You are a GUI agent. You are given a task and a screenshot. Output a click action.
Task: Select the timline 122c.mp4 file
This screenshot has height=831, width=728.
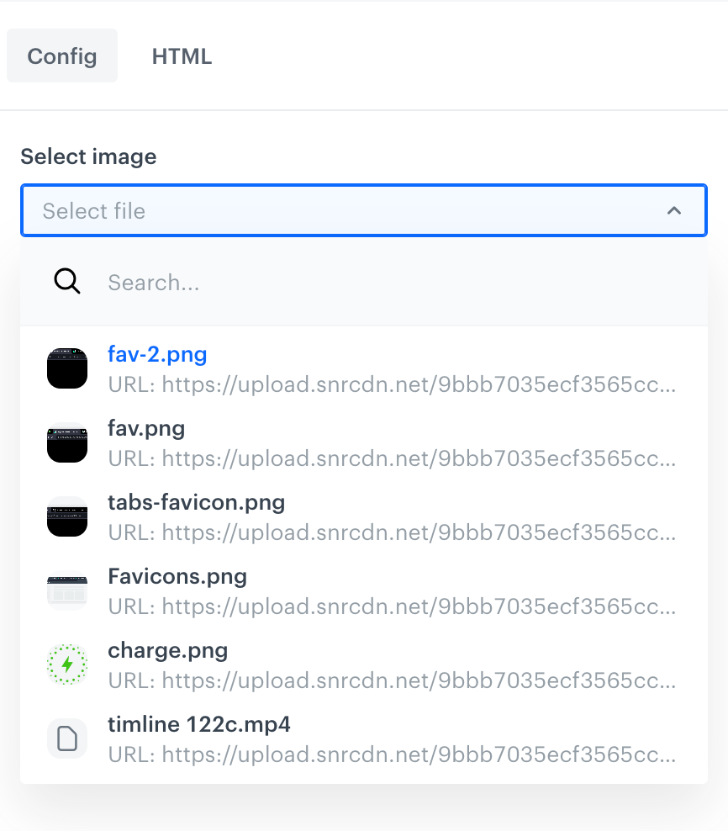199,724
